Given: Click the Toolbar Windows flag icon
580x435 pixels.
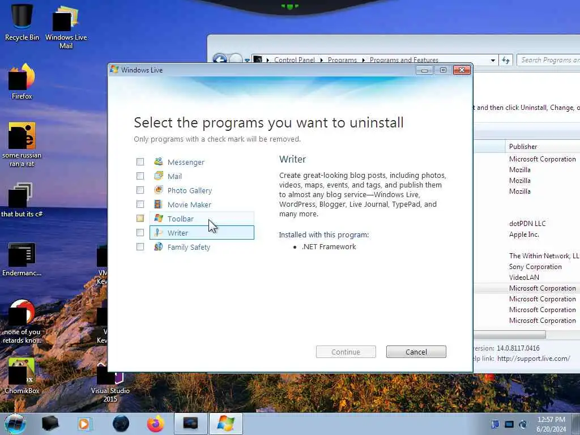Looking at the screenshot, I should (159, 218).
